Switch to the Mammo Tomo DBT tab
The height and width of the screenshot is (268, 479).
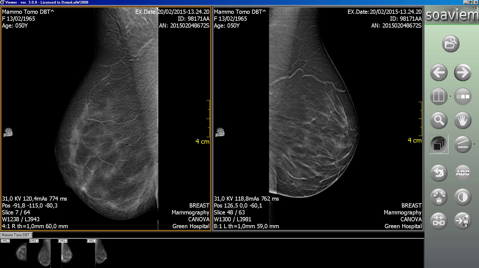16,235
